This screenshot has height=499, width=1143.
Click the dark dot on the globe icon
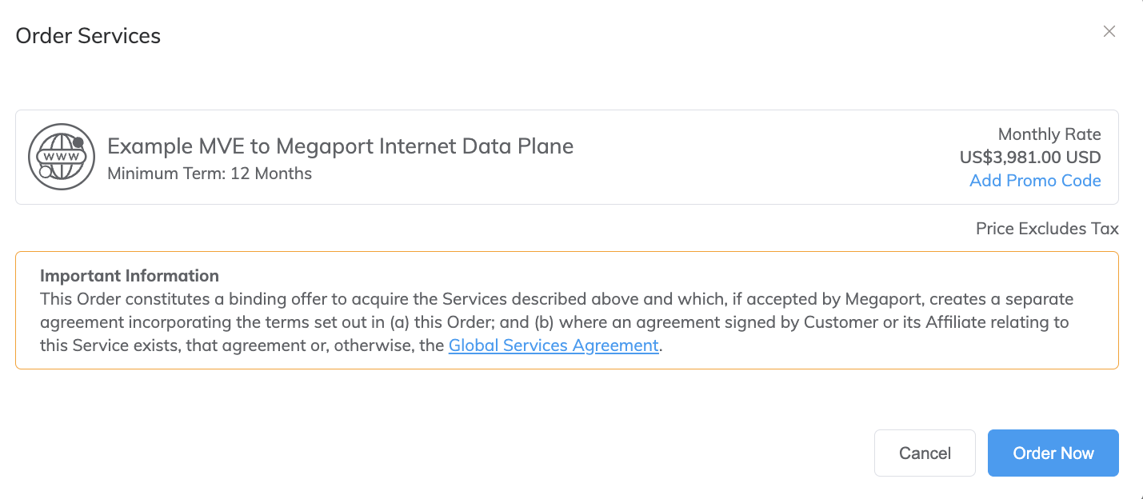pos(78,142)
